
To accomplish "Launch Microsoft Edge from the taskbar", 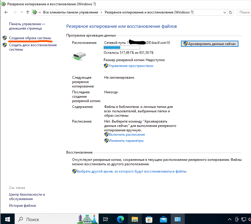I will tap(120, 219).
